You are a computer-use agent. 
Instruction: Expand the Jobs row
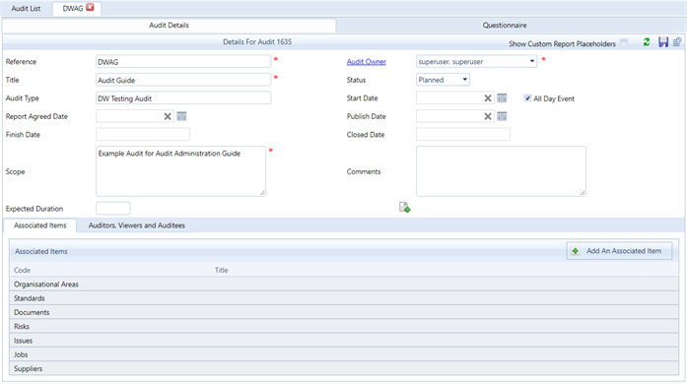coord(344,354)
